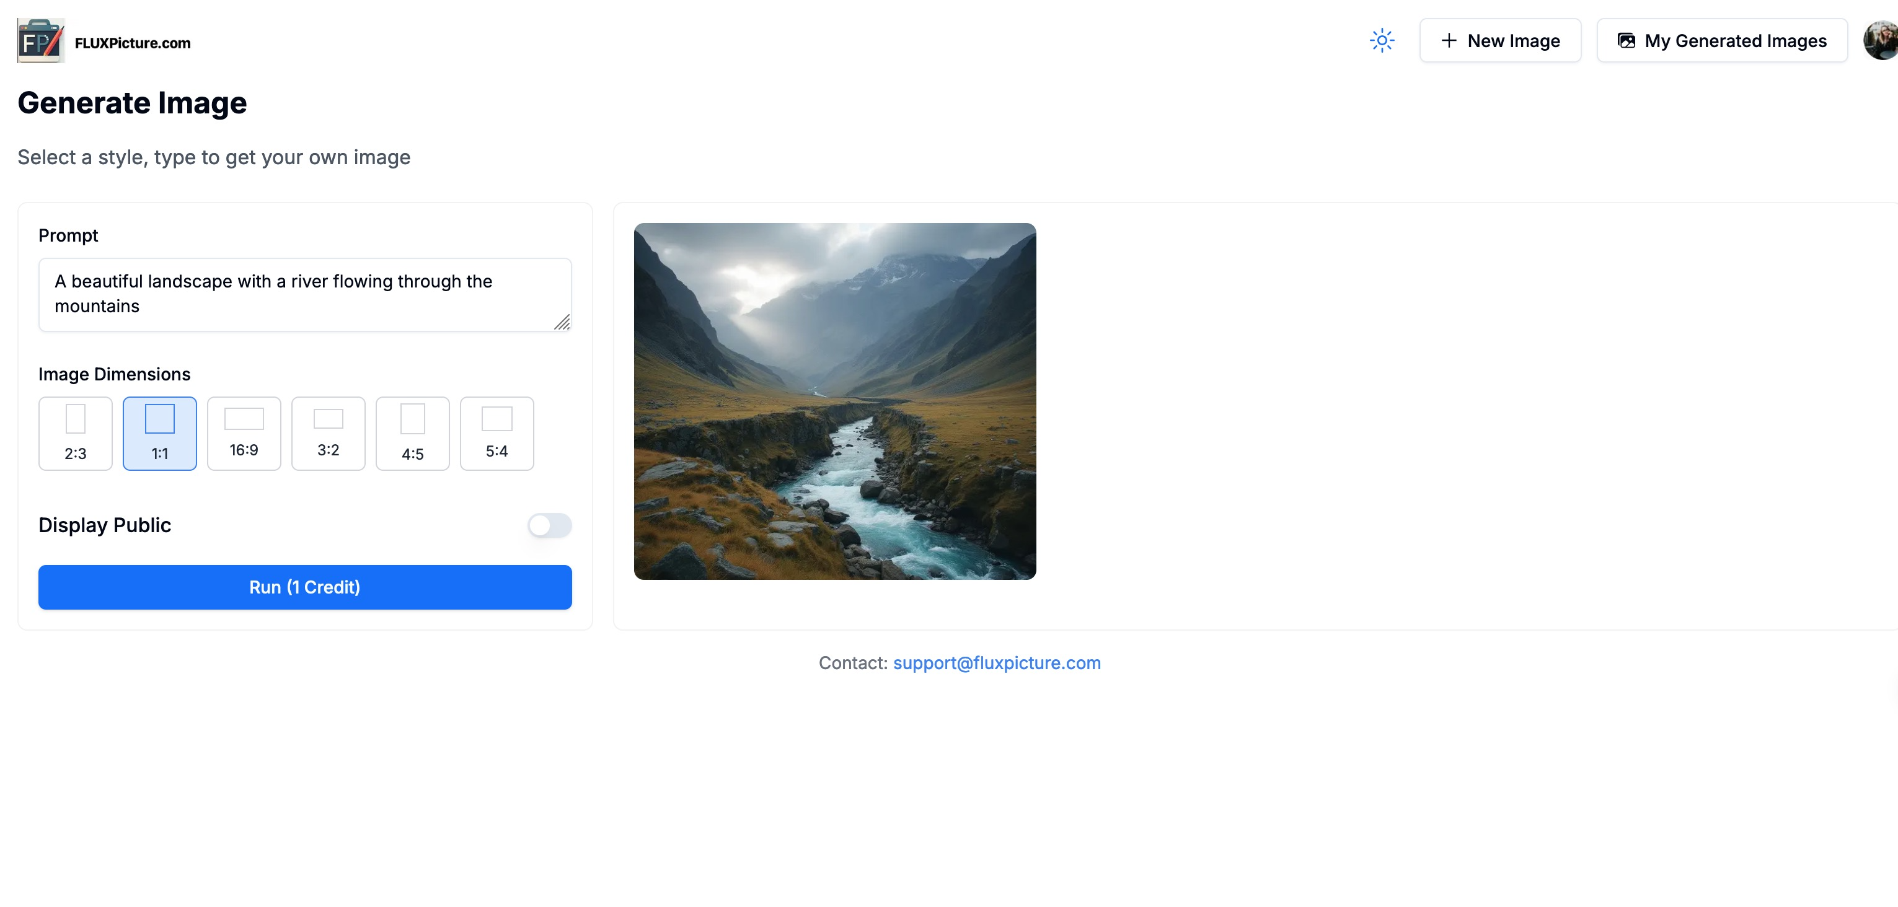Choose the 1:1 square aspect ratio
Image resolution: width=1898 pixels, height=907 pixels.
point(160,434)
